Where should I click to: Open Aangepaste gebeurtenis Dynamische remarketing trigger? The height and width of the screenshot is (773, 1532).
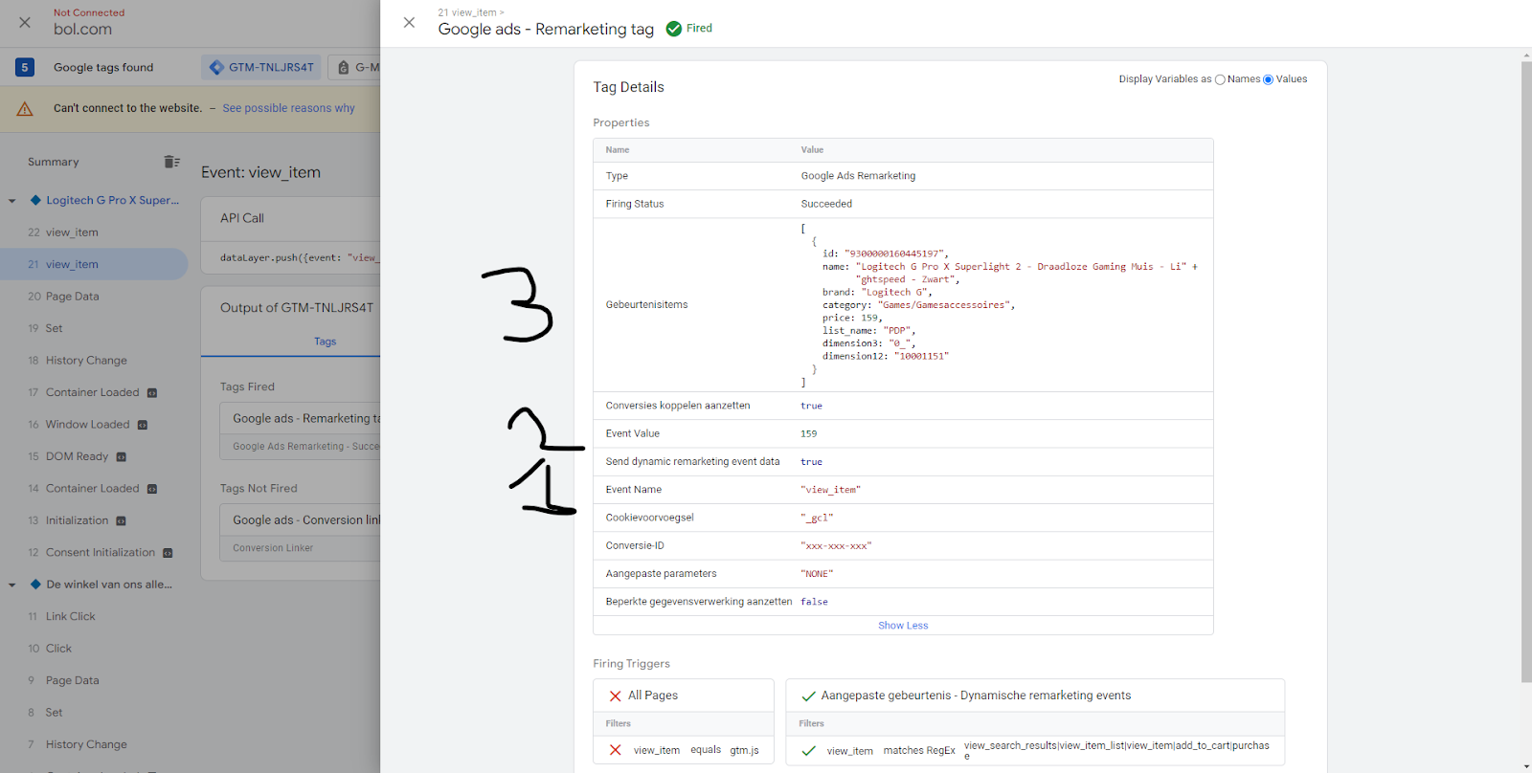1035,696
